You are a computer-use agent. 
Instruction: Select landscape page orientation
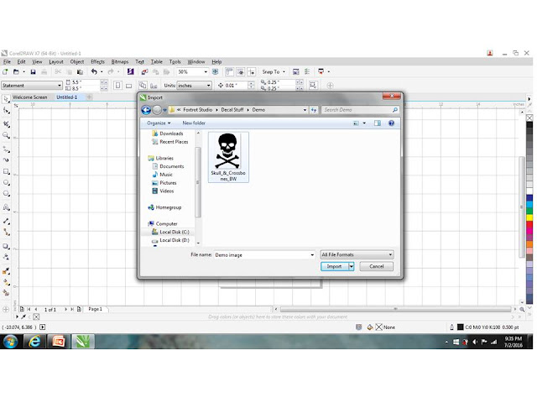tap(128, 86)
